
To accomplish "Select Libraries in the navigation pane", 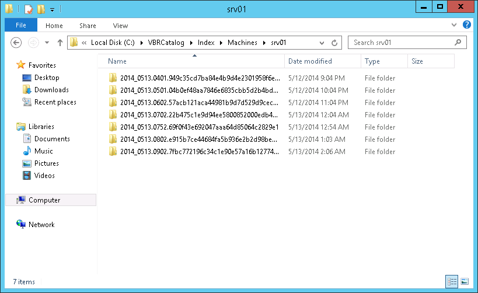I will 35,127.
